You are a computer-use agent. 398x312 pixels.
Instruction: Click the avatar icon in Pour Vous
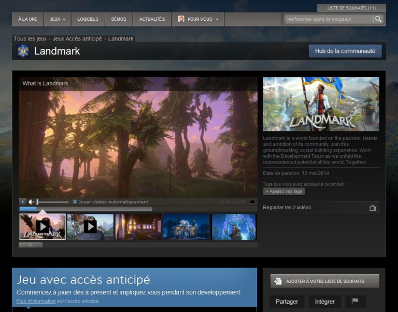(181, 19)
